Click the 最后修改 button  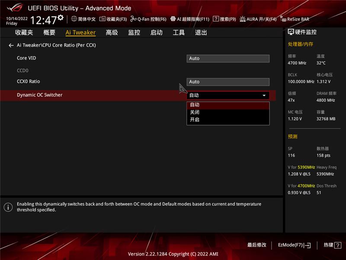tap(256, 245)
